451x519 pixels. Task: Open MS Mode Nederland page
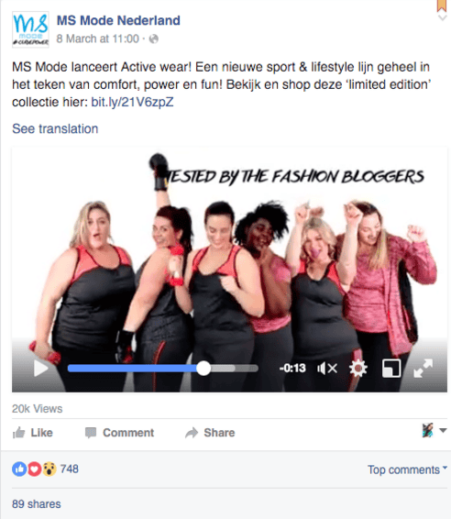click(x=118, y=20)
